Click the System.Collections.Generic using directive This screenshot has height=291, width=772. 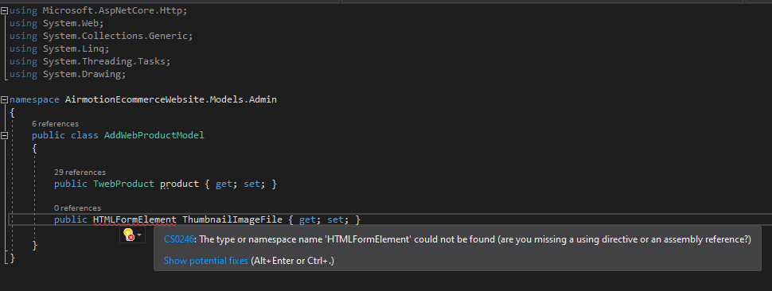tap(118, 36)
